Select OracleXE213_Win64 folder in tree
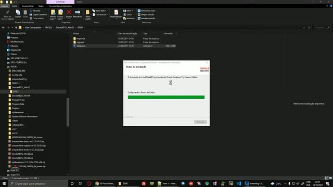Viewport: 333px width, 187px height. point(21,96)
